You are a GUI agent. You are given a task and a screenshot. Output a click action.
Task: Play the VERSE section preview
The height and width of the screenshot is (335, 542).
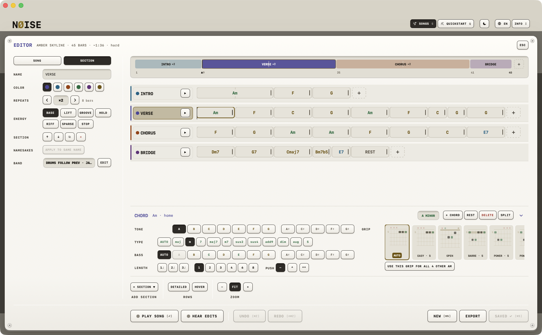(x=185, y=113)
